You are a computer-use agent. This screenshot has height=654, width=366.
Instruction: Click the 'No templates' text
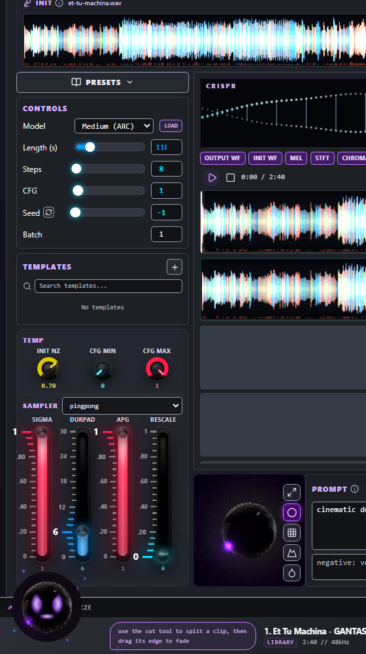tap(103, 307)
